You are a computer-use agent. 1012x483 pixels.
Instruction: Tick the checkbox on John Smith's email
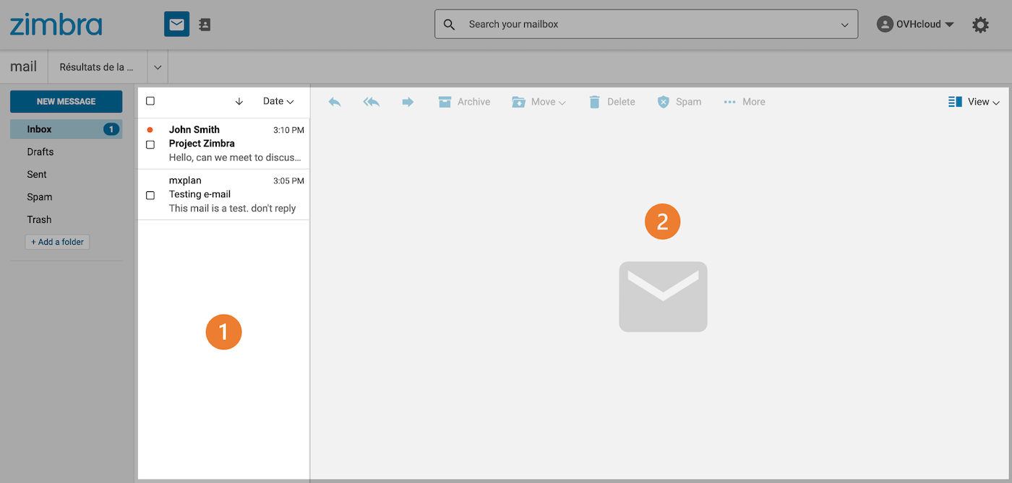point(150,144)
